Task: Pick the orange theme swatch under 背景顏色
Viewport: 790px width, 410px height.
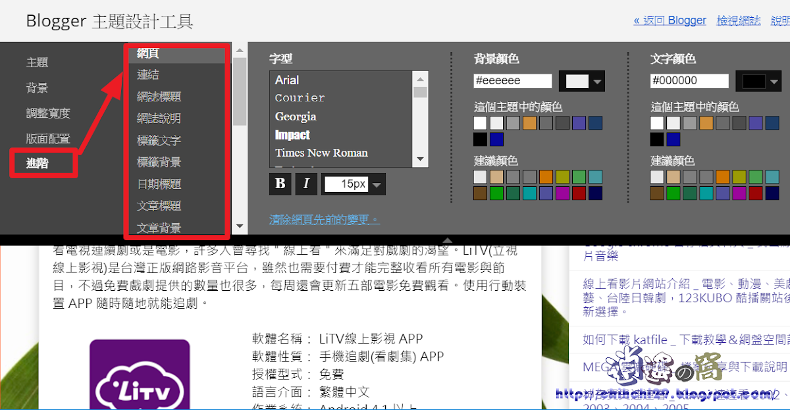Action: [x=529, y=123]
